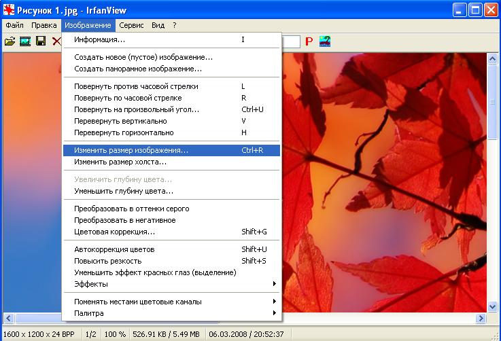Click the Open file folder icon
Image resolution: width=501 pixels, height=341 pixels.
10,41
